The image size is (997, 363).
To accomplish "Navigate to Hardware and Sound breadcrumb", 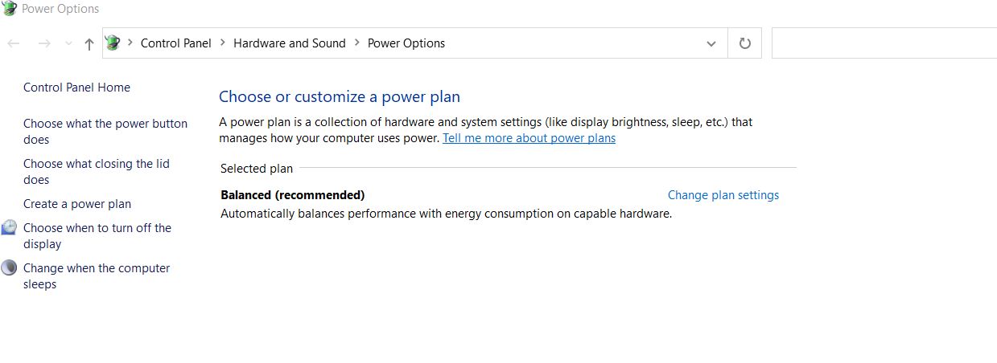I will click(290, 43).
